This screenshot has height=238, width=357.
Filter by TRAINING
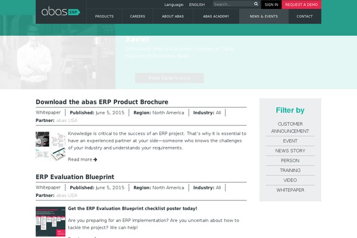coord(290,170)
